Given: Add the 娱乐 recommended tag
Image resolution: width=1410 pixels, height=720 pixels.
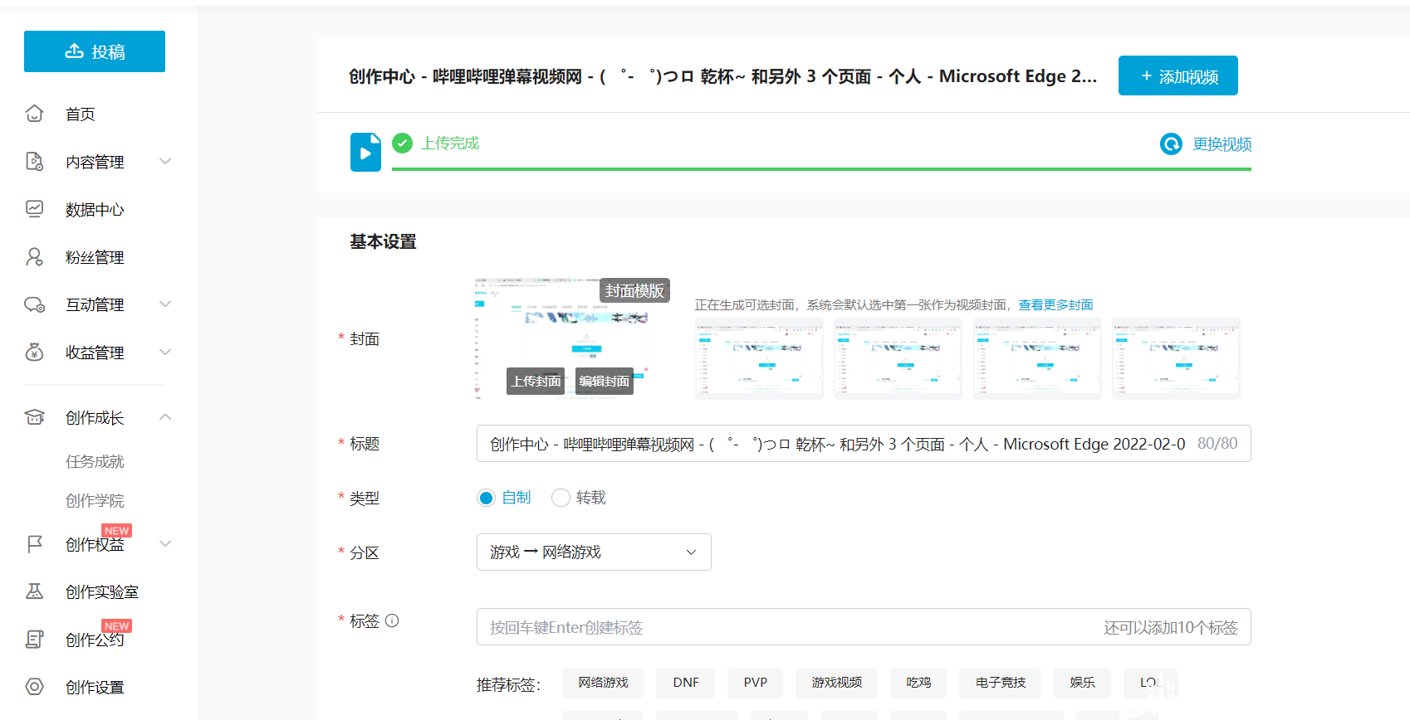Looking at the screenshot, I should point(1082,683).
